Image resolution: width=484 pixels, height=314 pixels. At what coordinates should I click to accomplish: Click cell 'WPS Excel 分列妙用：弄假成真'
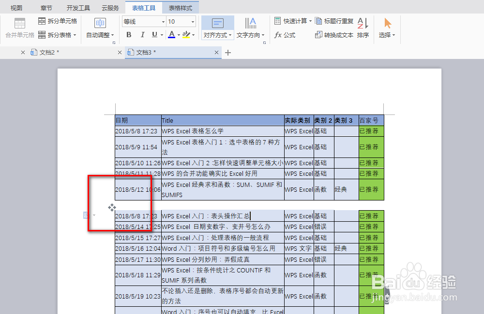(x=223, y=259)
